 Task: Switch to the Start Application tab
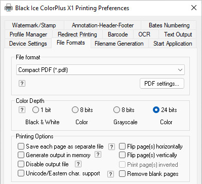(173, 44)
